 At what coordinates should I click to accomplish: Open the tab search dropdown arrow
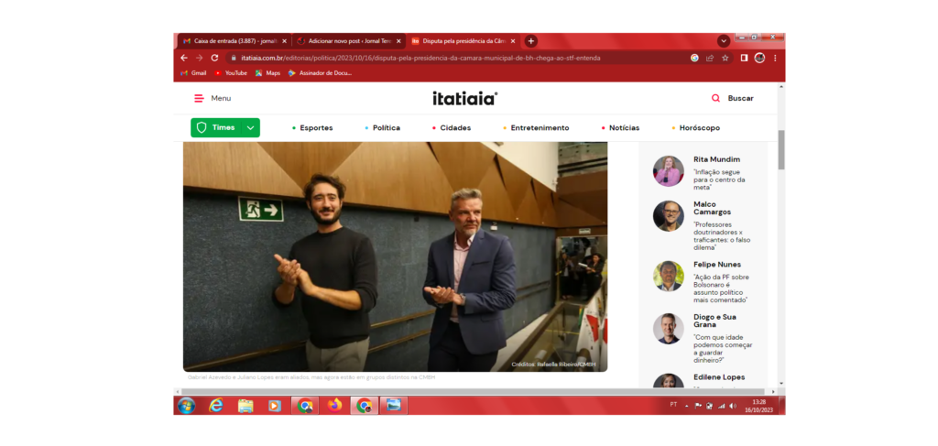[x=724, y=41]
